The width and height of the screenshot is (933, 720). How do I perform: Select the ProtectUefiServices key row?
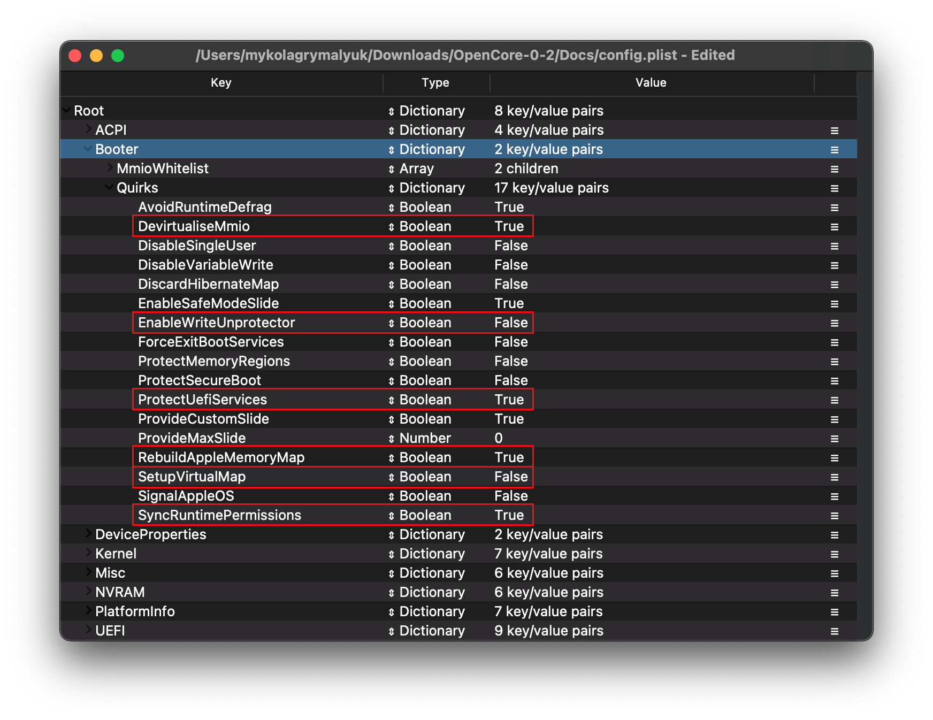[x=202, y=400]
